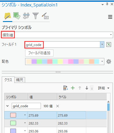Click the シンボル column header

pyautogui.click(x=16, y=96)
